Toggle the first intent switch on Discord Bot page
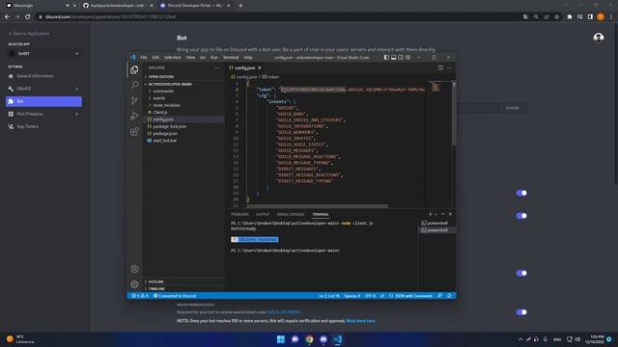618x347 pixels. (x=521, y=193)
